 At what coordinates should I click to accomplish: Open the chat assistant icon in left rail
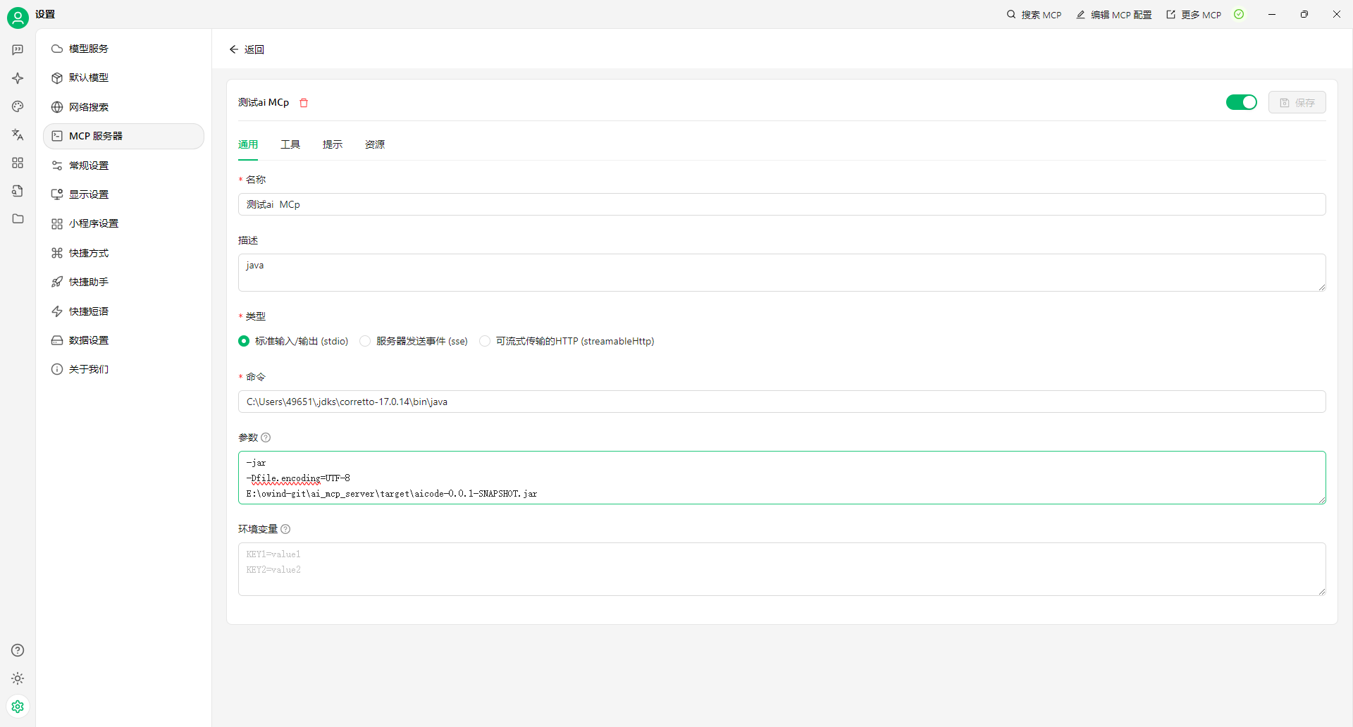coord(18,50)
